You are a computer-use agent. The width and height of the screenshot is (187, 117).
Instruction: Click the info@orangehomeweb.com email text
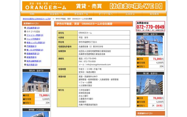point(98,65)
